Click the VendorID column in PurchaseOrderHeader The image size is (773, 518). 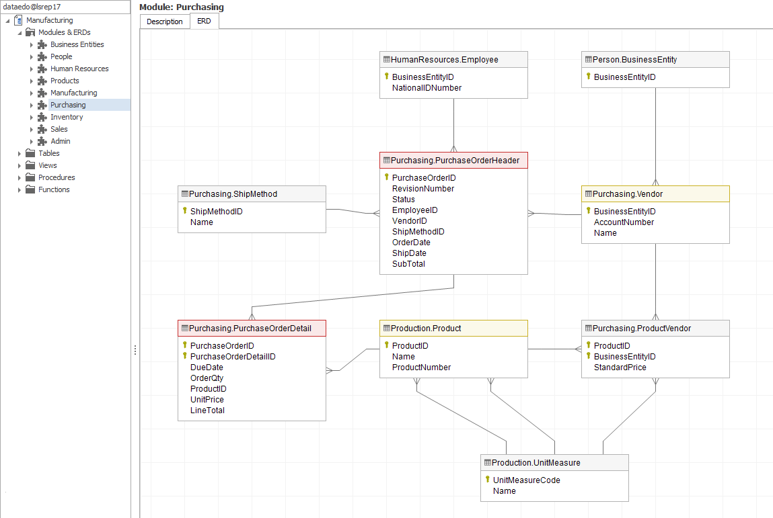click(409, 221)
